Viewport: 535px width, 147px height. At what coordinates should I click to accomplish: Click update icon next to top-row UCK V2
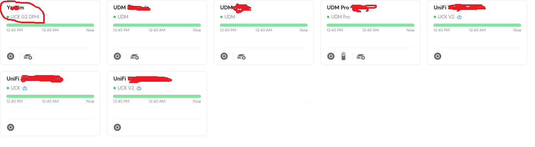coord(459,17)
